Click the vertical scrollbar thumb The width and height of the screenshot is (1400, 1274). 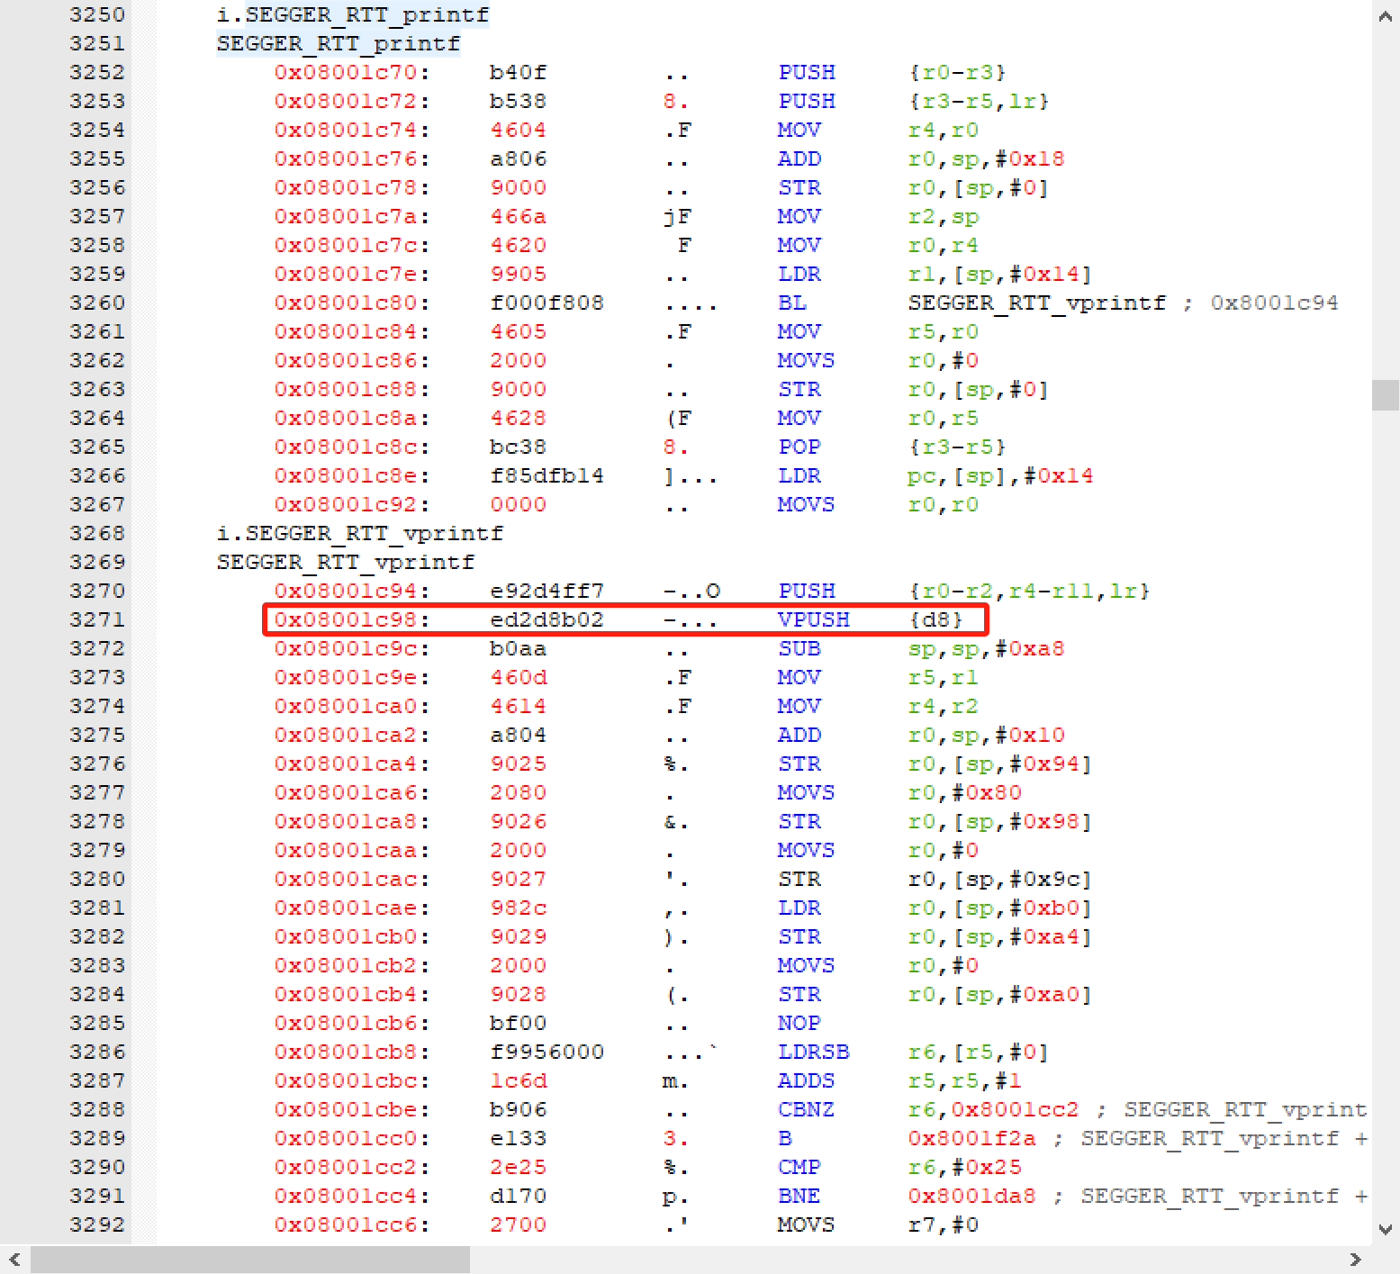pos(1385,395)
